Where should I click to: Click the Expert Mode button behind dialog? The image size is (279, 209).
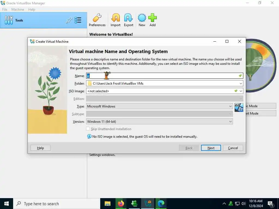[x=261, y=113]
